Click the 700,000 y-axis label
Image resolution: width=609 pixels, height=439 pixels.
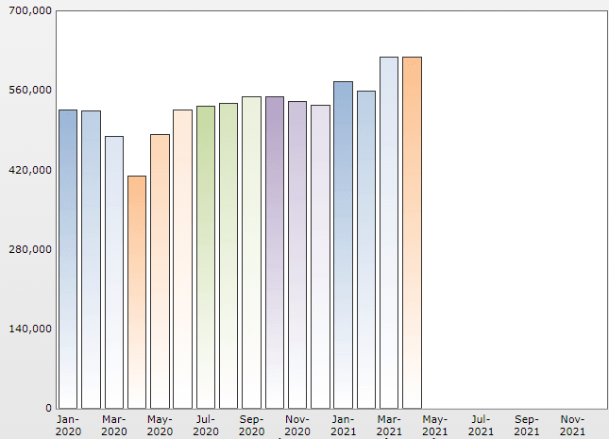click(30, 10)
